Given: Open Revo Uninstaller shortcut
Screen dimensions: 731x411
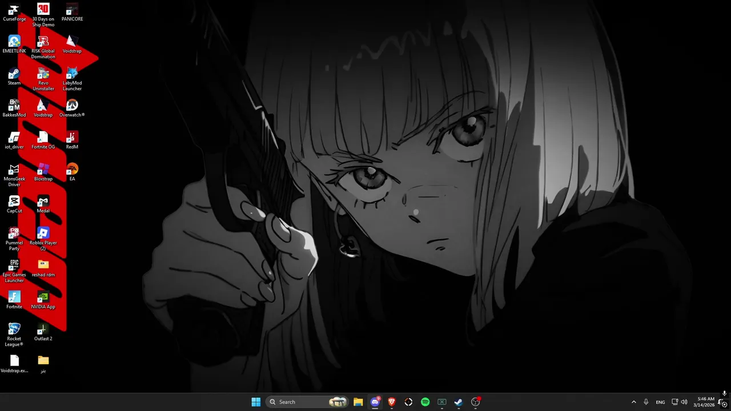Looking at the screenshot, I should click(x=43, y=79).
